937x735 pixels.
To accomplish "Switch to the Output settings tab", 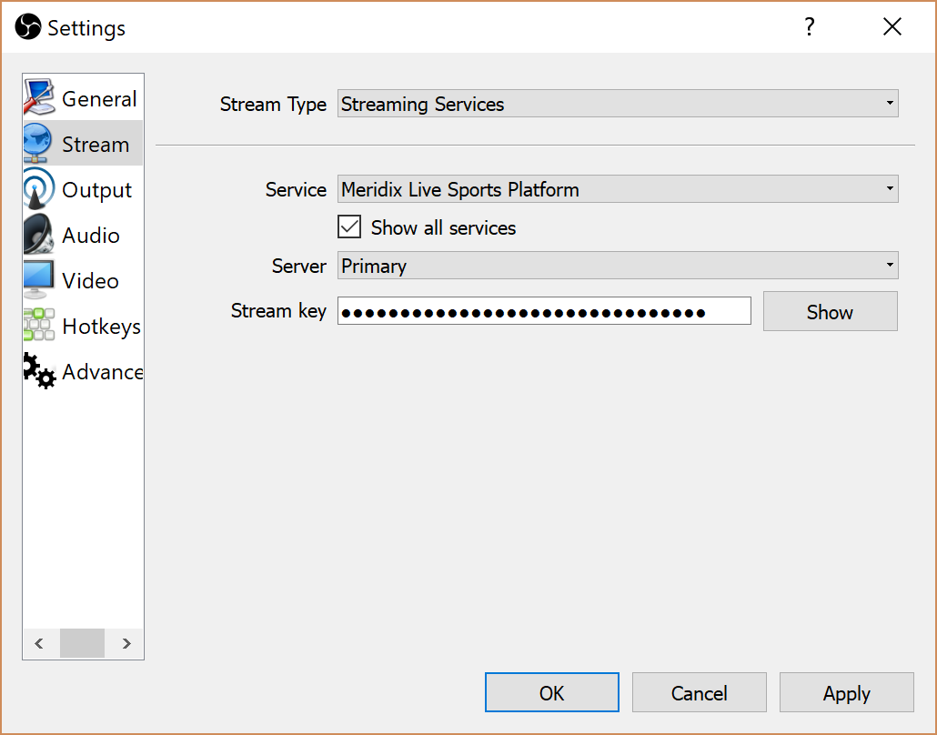I will [96, 190].
